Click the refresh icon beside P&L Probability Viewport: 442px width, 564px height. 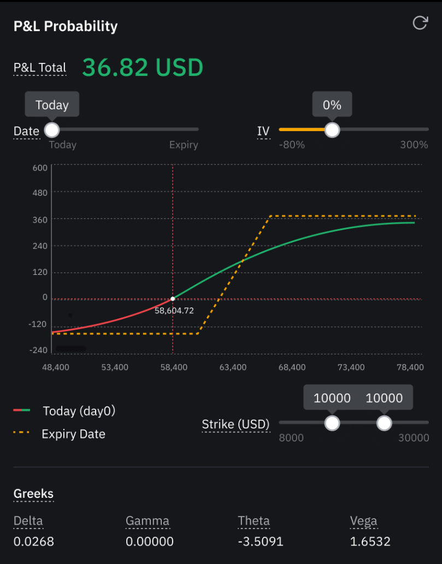pos(420,23)
